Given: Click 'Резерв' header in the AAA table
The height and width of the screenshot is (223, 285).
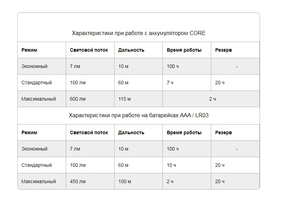Looking at the screenshot, I should (x=223, y=132).
